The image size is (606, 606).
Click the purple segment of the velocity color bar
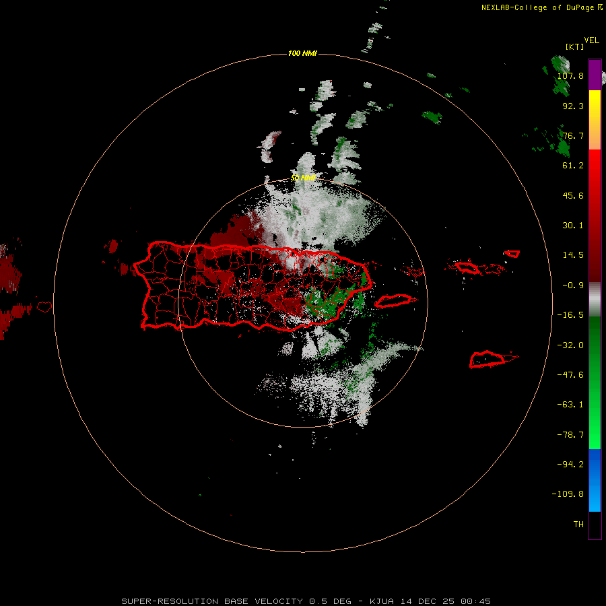click(595, 75)
